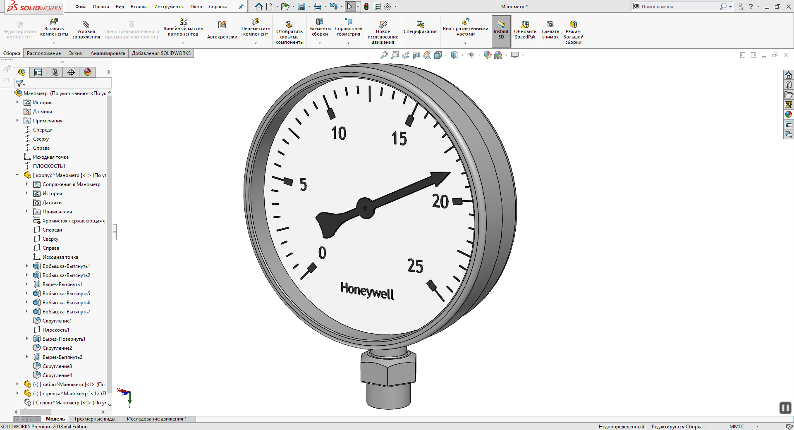The width and height of the screenshot is (794, 430).
Task: Expand the Бобышка-Вытянуть1 feature
Action: point(27,266)
